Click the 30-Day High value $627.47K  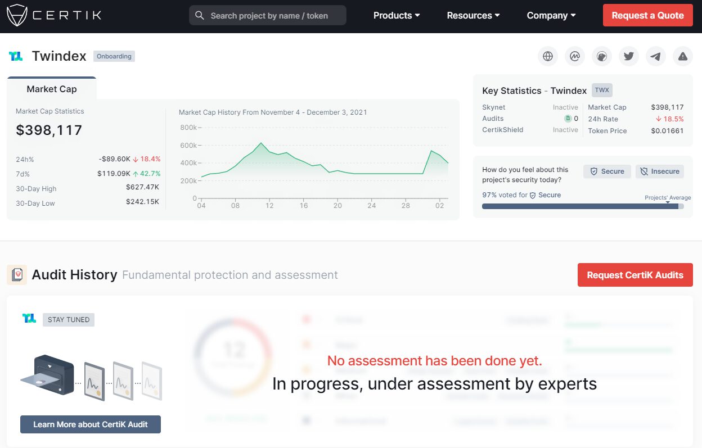143,187
